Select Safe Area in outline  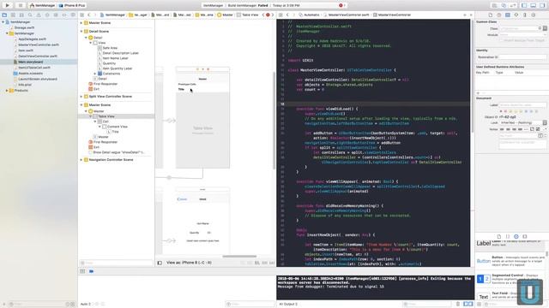110,48
